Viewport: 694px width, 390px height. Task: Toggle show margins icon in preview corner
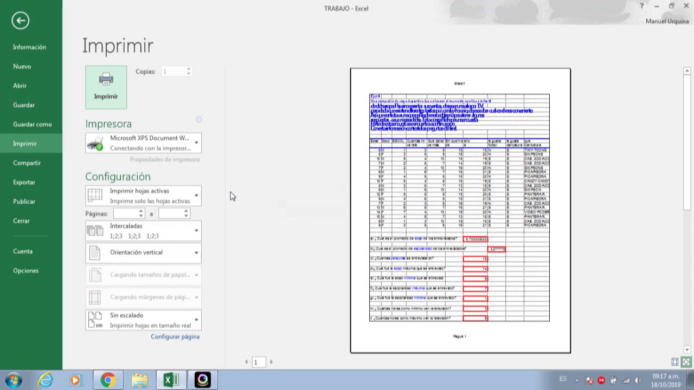coord(675,362)
